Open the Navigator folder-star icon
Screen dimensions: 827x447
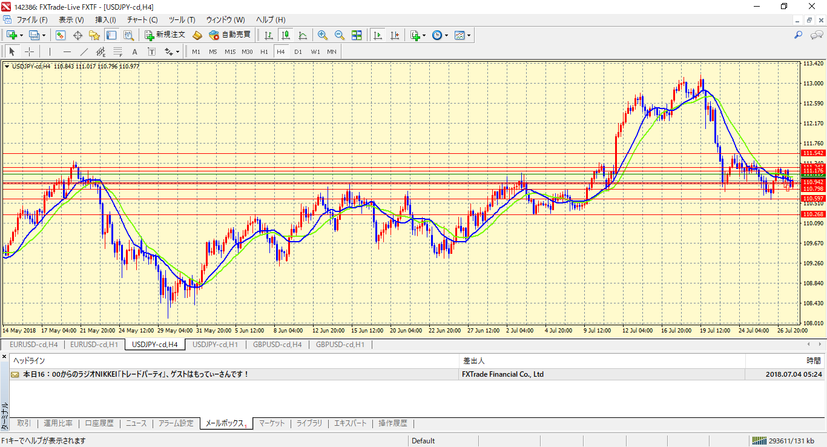coord(94,35)
